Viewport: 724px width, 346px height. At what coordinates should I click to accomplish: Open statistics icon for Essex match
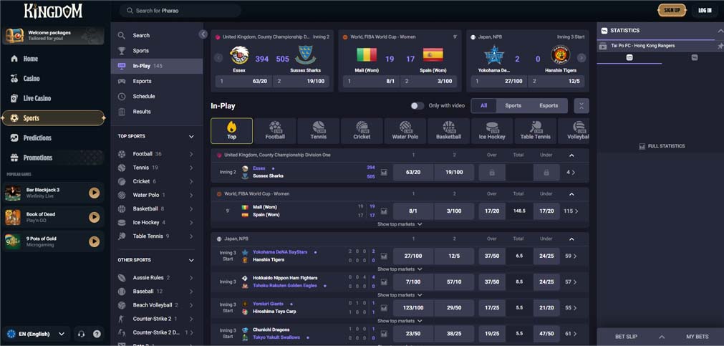click(384, 173)
